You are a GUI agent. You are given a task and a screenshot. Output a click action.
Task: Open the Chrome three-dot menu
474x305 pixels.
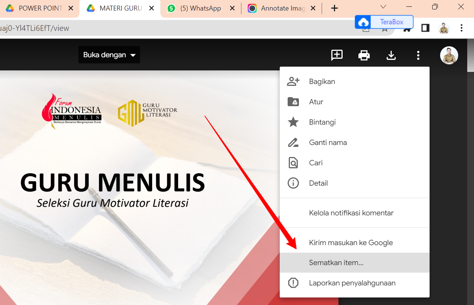pos(462,28)
